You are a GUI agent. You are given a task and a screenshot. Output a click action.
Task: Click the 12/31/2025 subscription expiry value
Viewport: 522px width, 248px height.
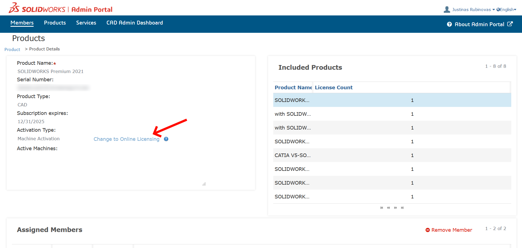[31, 122]
